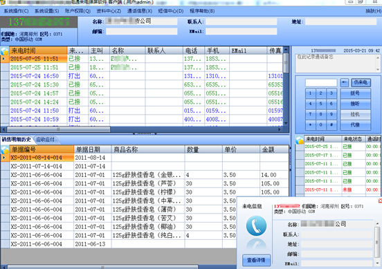The width and height of the screenshot is (382, 269).
Task: Click the 查看详情 button in popup
Action: point(256,260)
